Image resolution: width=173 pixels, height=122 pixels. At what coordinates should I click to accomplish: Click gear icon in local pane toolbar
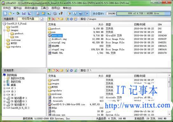coord(71,70)
